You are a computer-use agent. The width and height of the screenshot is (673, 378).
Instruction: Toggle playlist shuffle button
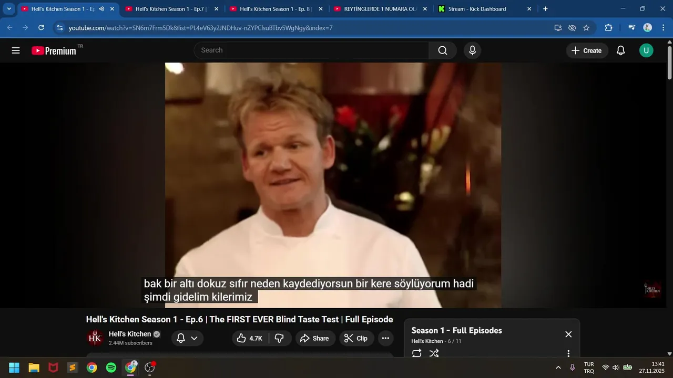pyautogui.click(x=434, y=353)
